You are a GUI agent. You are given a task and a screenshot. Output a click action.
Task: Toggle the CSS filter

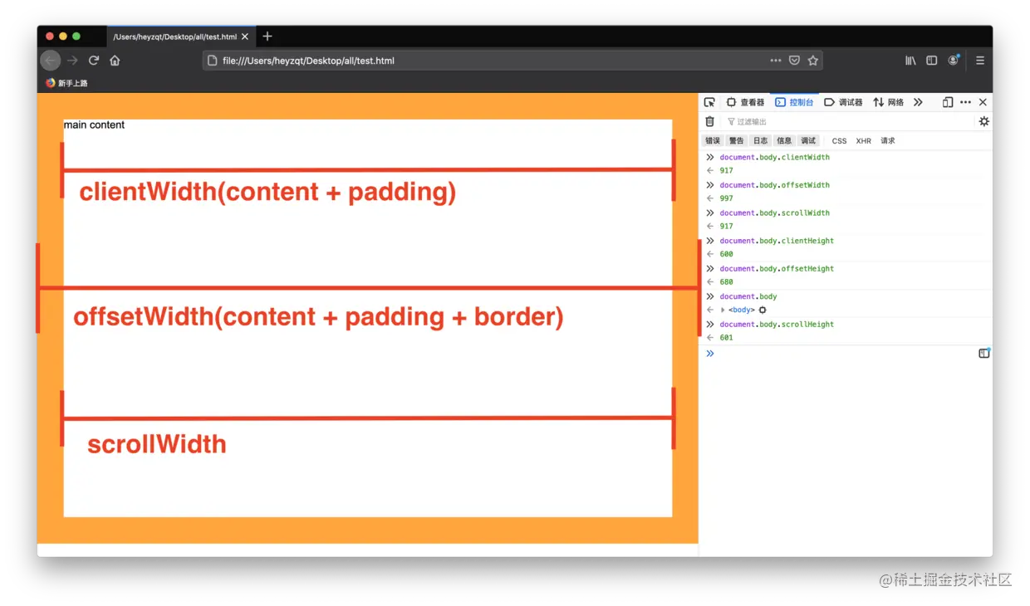(x=840, y=141)
